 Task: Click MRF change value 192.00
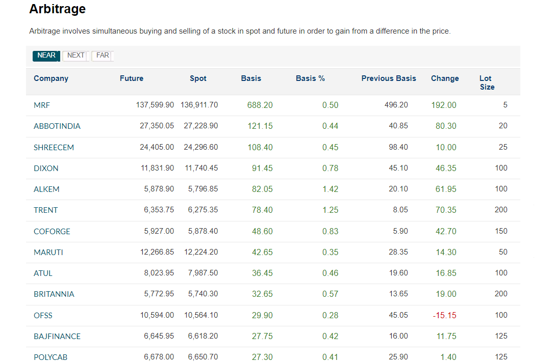[443, 105]
